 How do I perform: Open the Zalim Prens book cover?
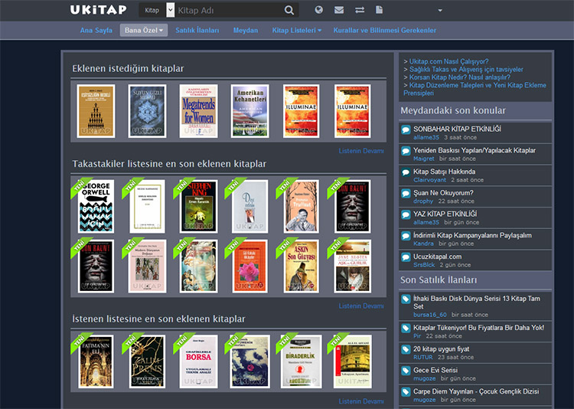click(147, 362)
